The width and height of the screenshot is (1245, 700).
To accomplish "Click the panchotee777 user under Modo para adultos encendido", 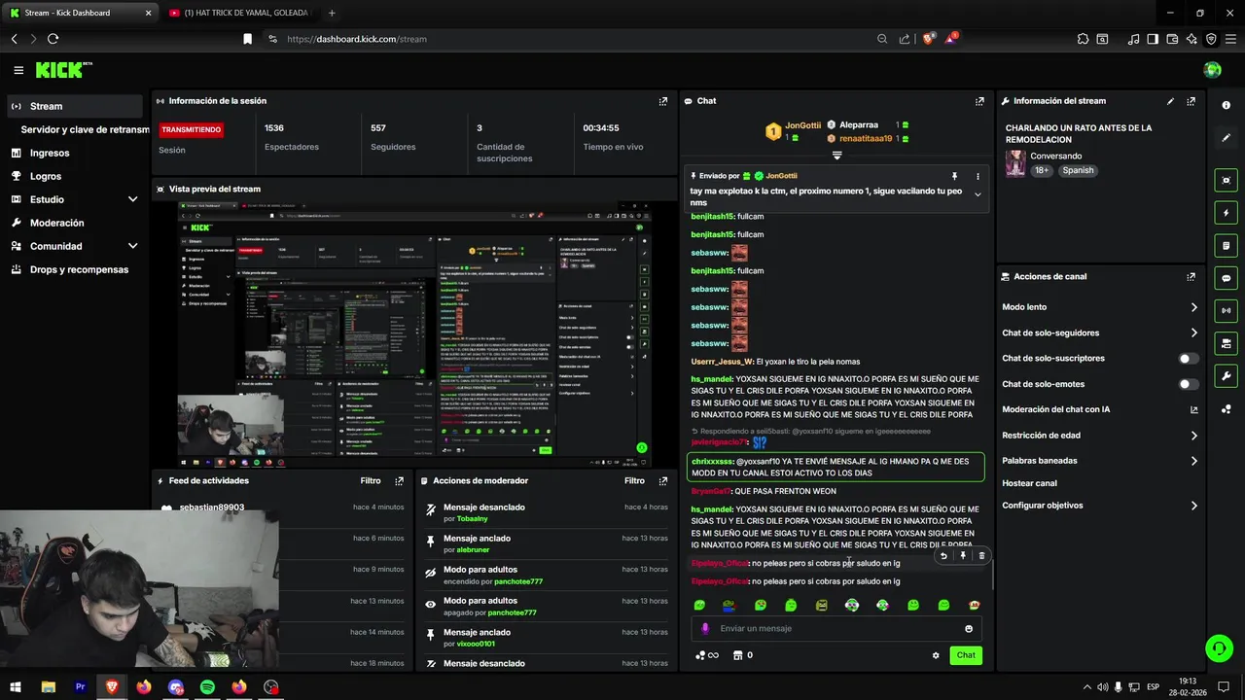I will click(x=518, y=581).
